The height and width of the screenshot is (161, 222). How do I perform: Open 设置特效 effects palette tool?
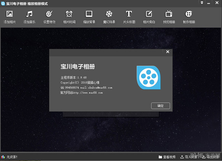49,14
